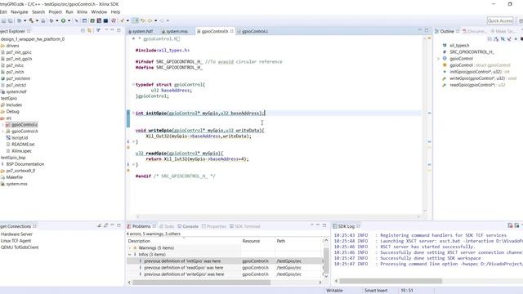The height and width of the screenshot is (294, 523).
Task: Toggle Link with Editor in Project Explorer
Action: point(89,31)
